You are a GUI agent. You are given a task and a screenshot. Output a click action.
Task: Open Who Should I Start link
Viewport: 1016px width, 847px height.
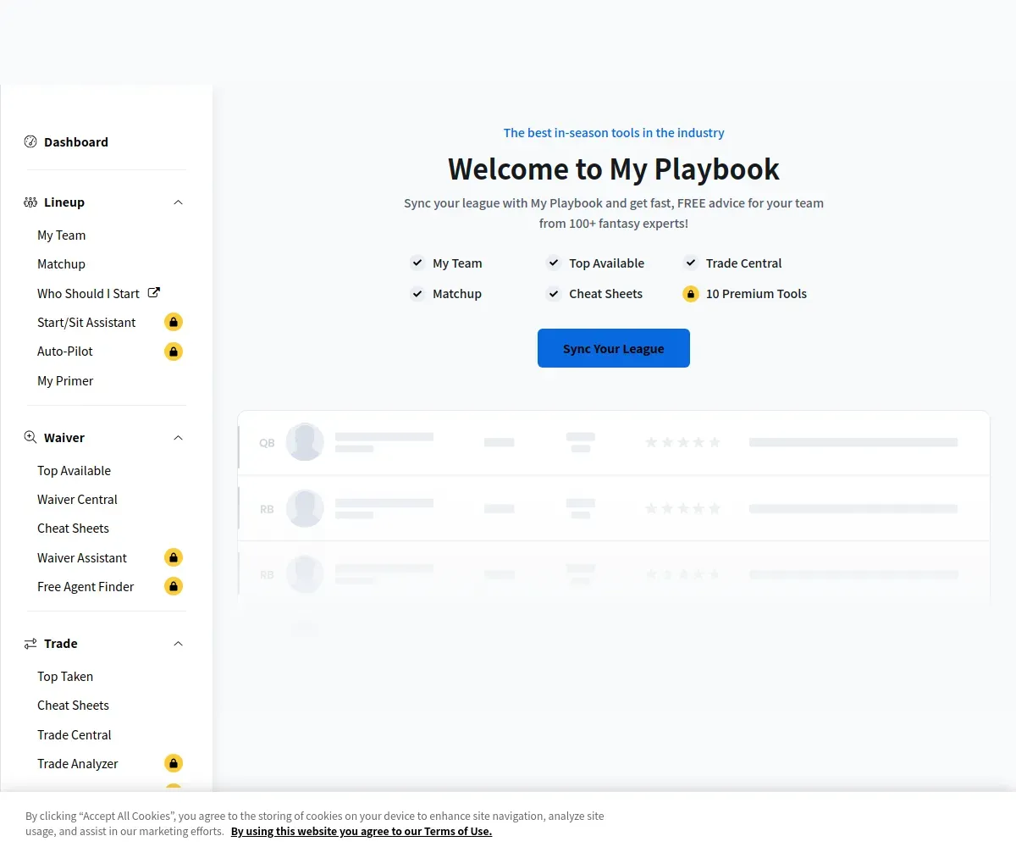(89, 293)
